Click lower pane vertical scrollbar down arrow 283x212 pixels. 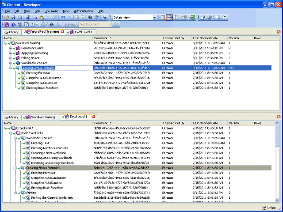pyautogui.click(x=277, y=200)
